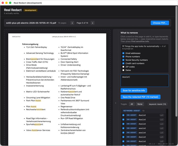Click highlighted 'assist' in 'Notbremsassistent'
This screenshot has width=178, height=146.
tap(72, 92)
